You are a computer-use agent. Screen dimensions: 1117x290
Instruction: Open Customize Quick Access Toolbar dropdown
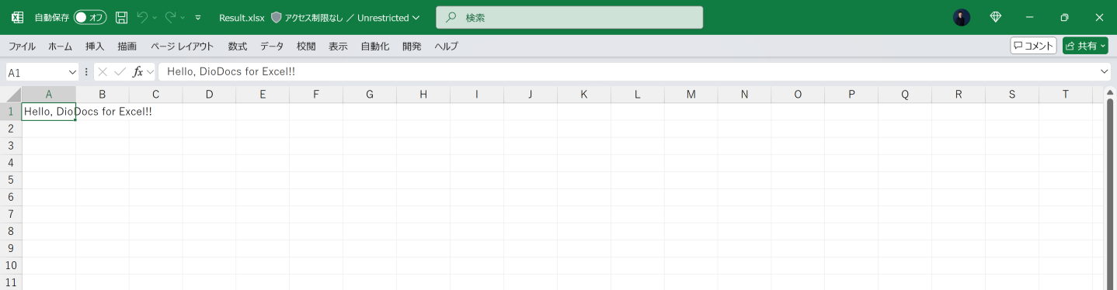[x=198, y=17]
